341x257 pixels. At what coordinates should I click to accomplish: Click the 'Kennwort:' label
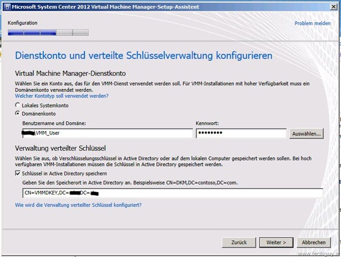coord(207,123)
